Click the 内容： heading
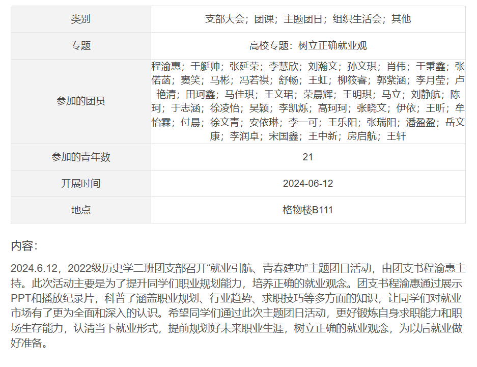This screenshot has height=367, width=477. [x=24, y=246]
